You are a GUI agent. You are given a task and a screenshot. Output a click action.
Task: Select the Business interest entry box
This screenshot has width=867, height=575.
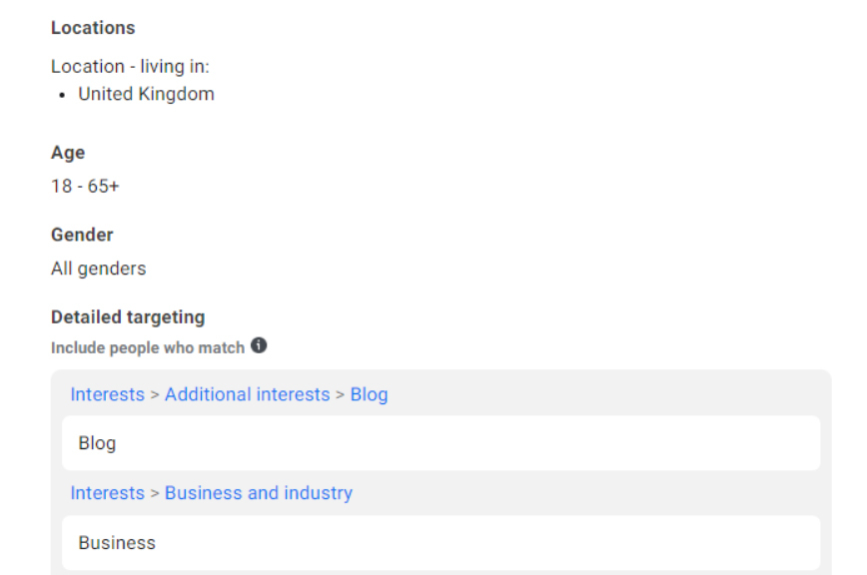tap(440, 543)
